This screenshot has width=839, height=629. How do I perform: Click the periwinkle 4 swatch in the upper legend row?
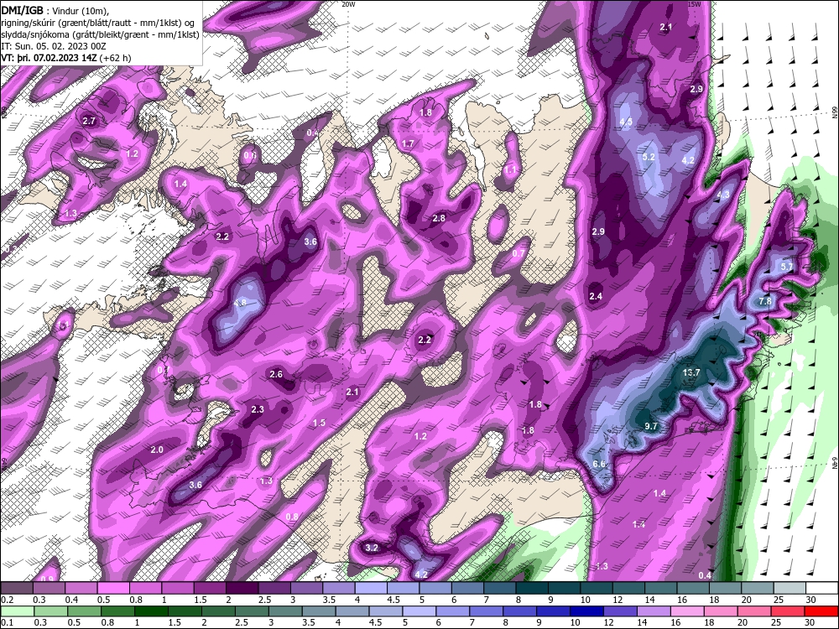(372, 588)
